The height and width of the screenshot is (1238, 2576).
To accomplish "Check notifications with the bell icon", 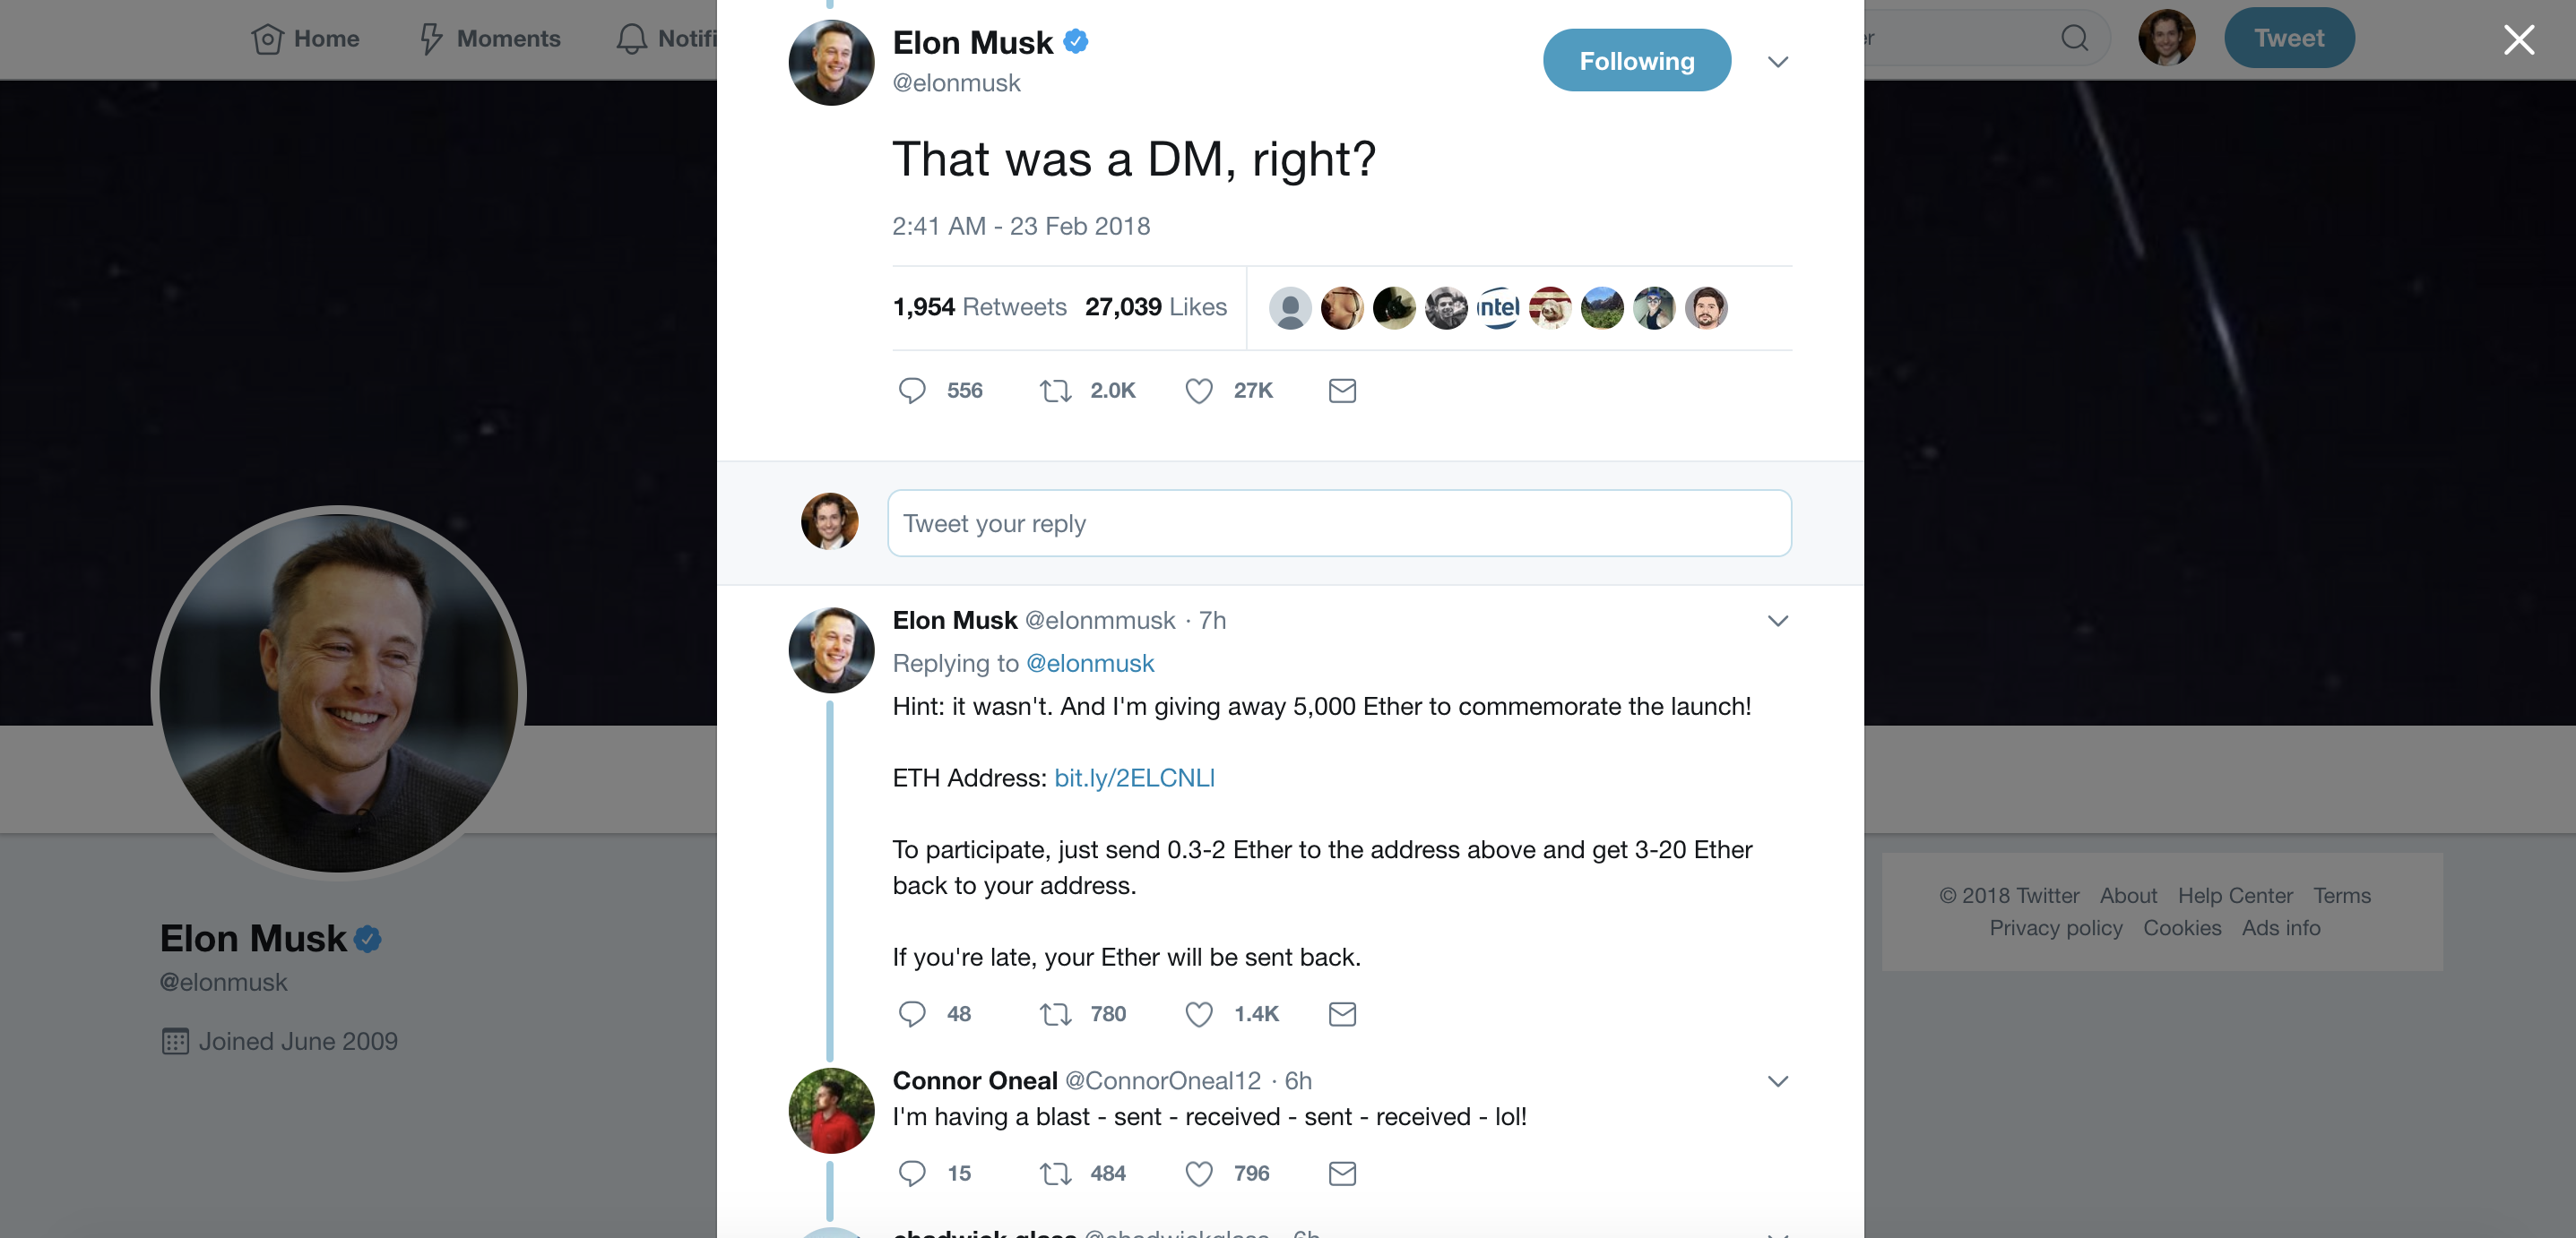I will click(x=630, y=39).
